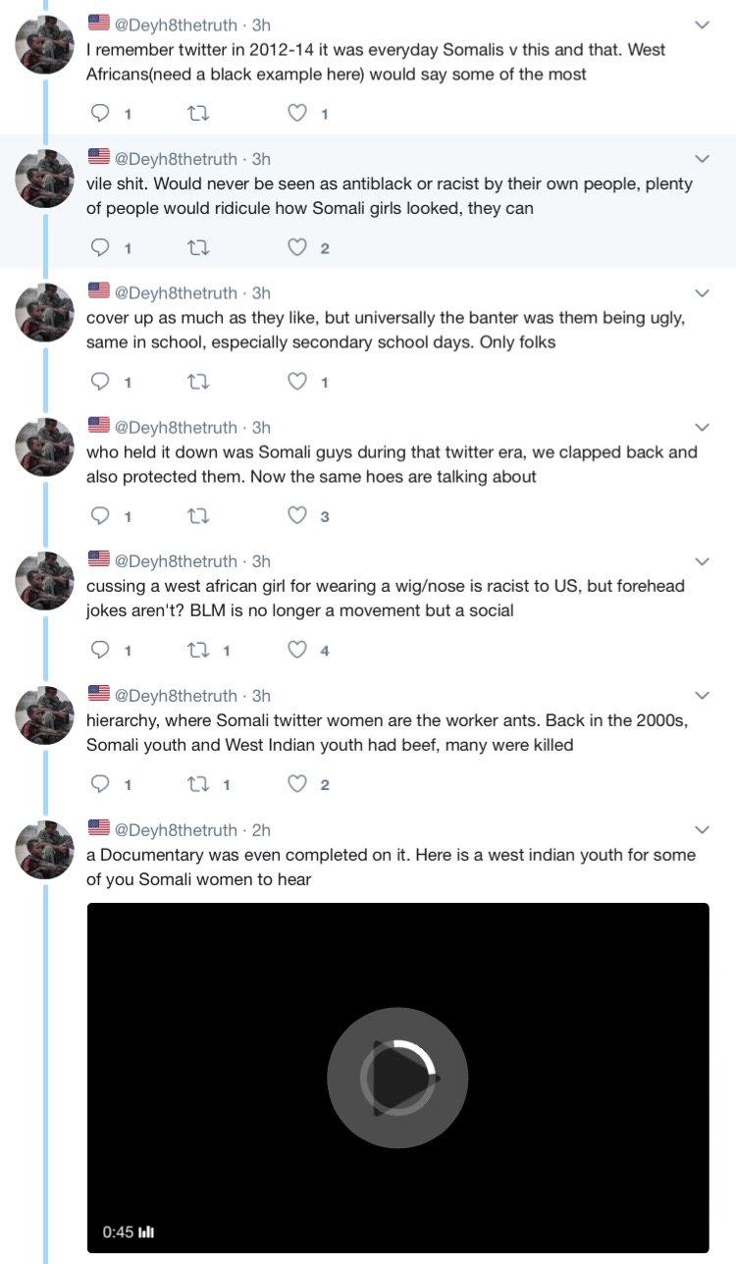
Task: Like the tweet starting "vile shit"
Action: pos(297,248)
